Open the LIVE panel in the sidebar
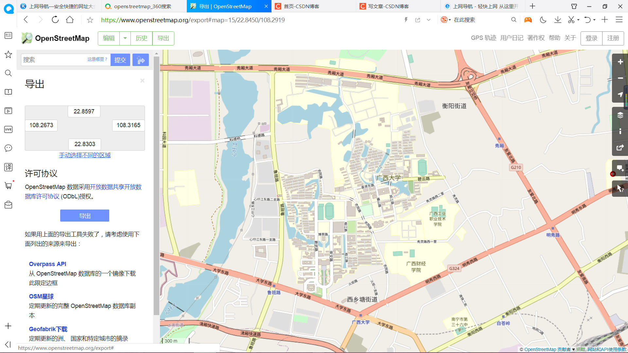 pos(8,129)
